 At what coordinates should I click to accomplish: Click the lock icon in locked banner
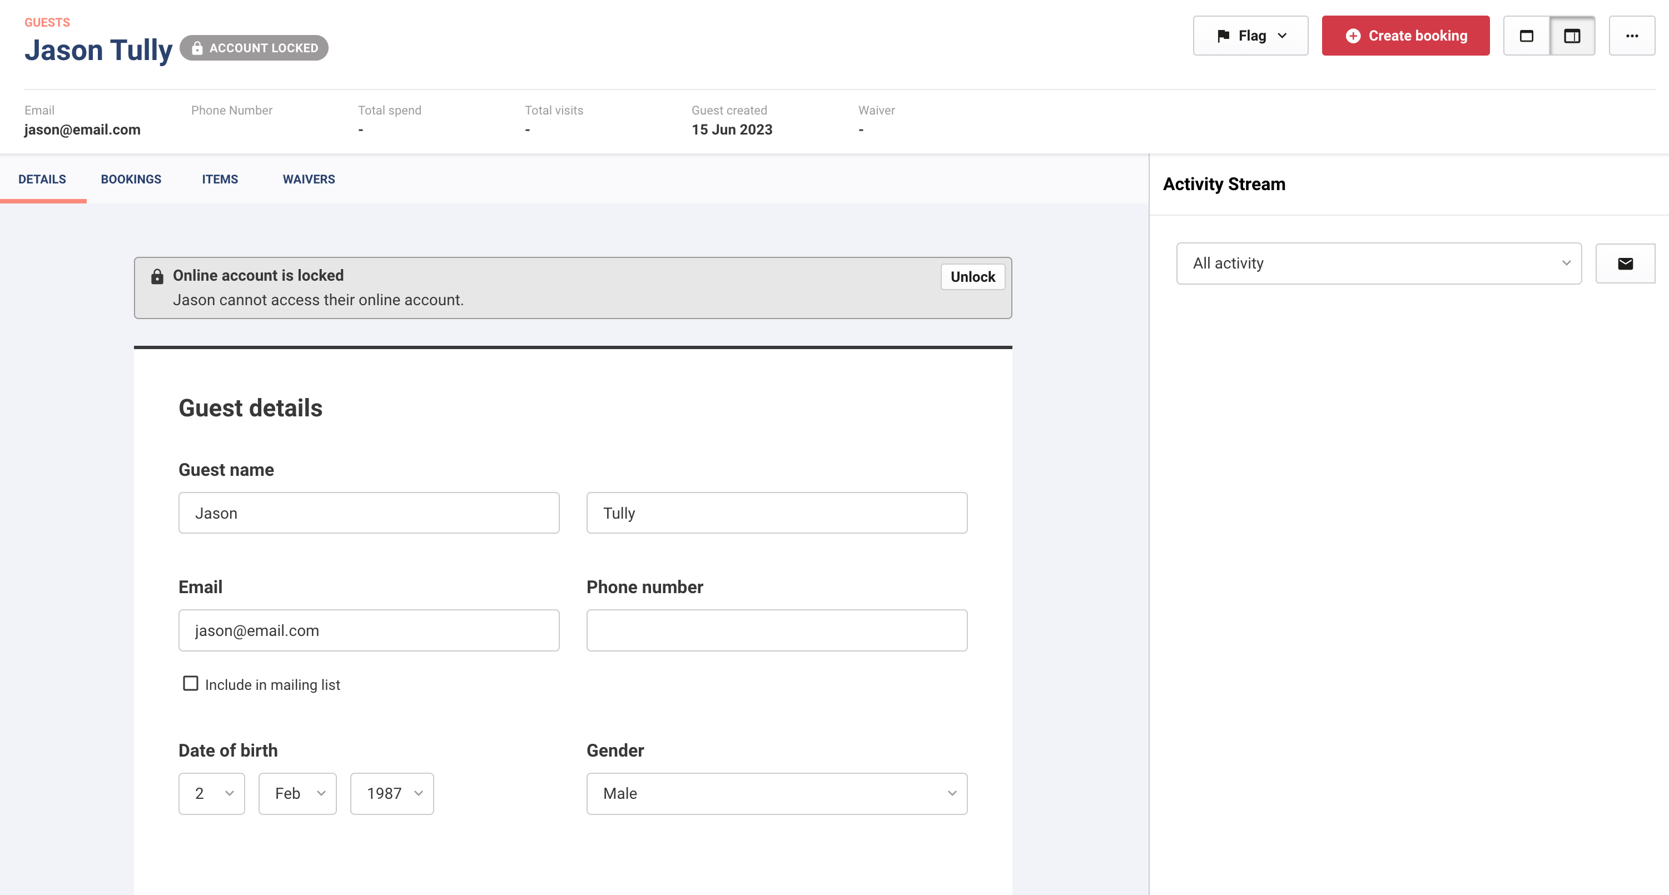(157, 276)
